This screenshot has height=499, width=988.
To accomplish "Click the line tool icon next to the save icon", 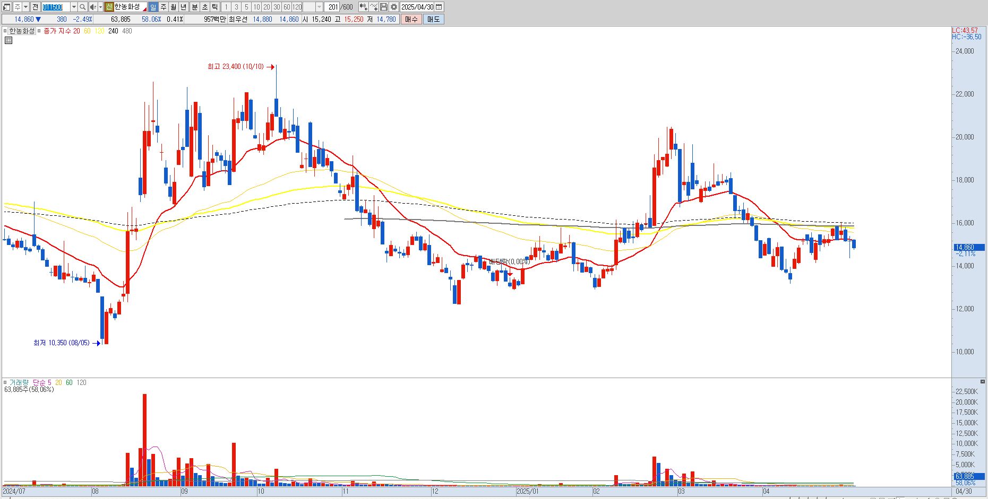I will pos(374,7).
